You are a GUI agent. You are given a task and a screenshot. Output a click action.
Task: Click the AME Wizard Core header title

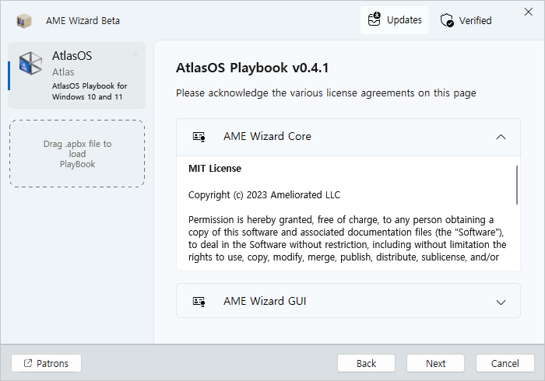click(x=267, y=136)
